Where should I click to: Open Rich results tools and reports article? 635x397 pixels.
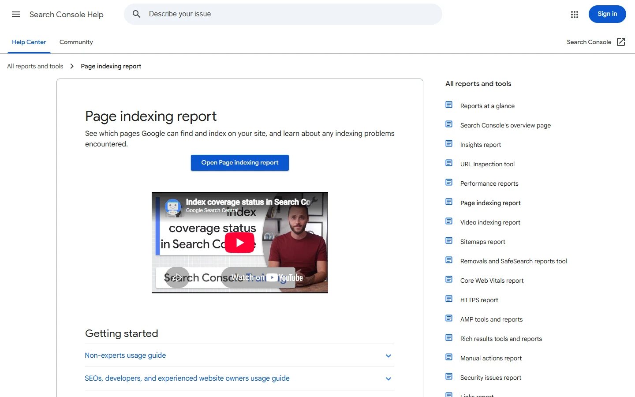501,339
